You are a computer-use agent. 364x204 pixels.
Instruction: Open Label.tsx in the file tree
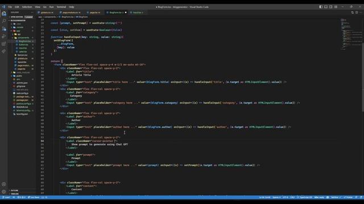pyautogui.click(x=22, y=52)
